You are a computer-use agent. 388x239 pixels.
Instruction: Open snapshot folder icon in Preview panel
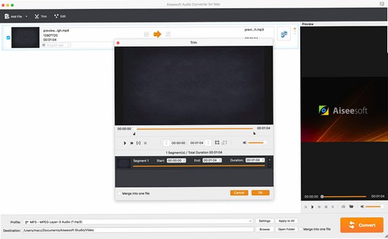[351, 206]
